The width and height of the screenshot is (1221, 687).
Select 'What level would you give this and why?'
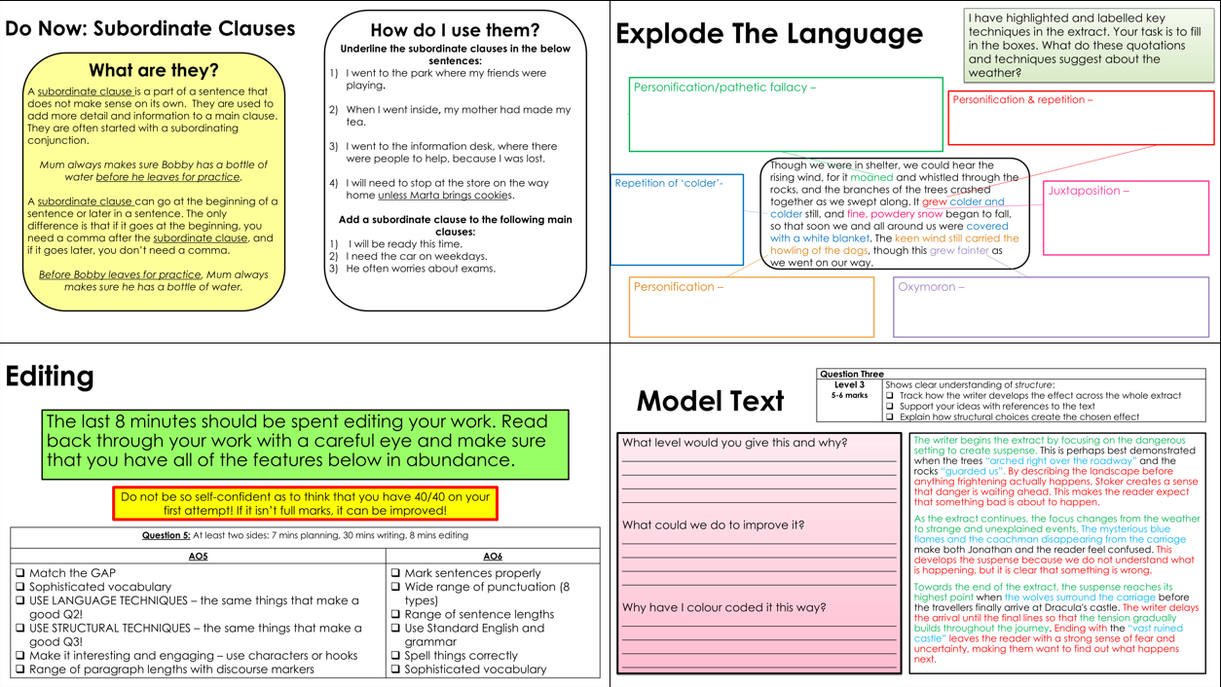coord(735,443)
